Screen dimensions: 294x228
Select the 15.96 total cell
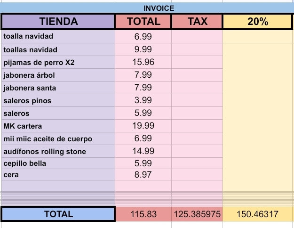[x=143, y=62]
